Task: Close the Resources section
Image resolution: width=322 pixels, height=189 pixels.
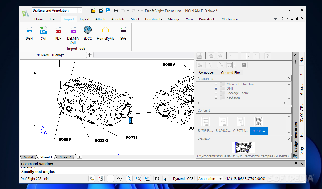Action: [289, 78]
